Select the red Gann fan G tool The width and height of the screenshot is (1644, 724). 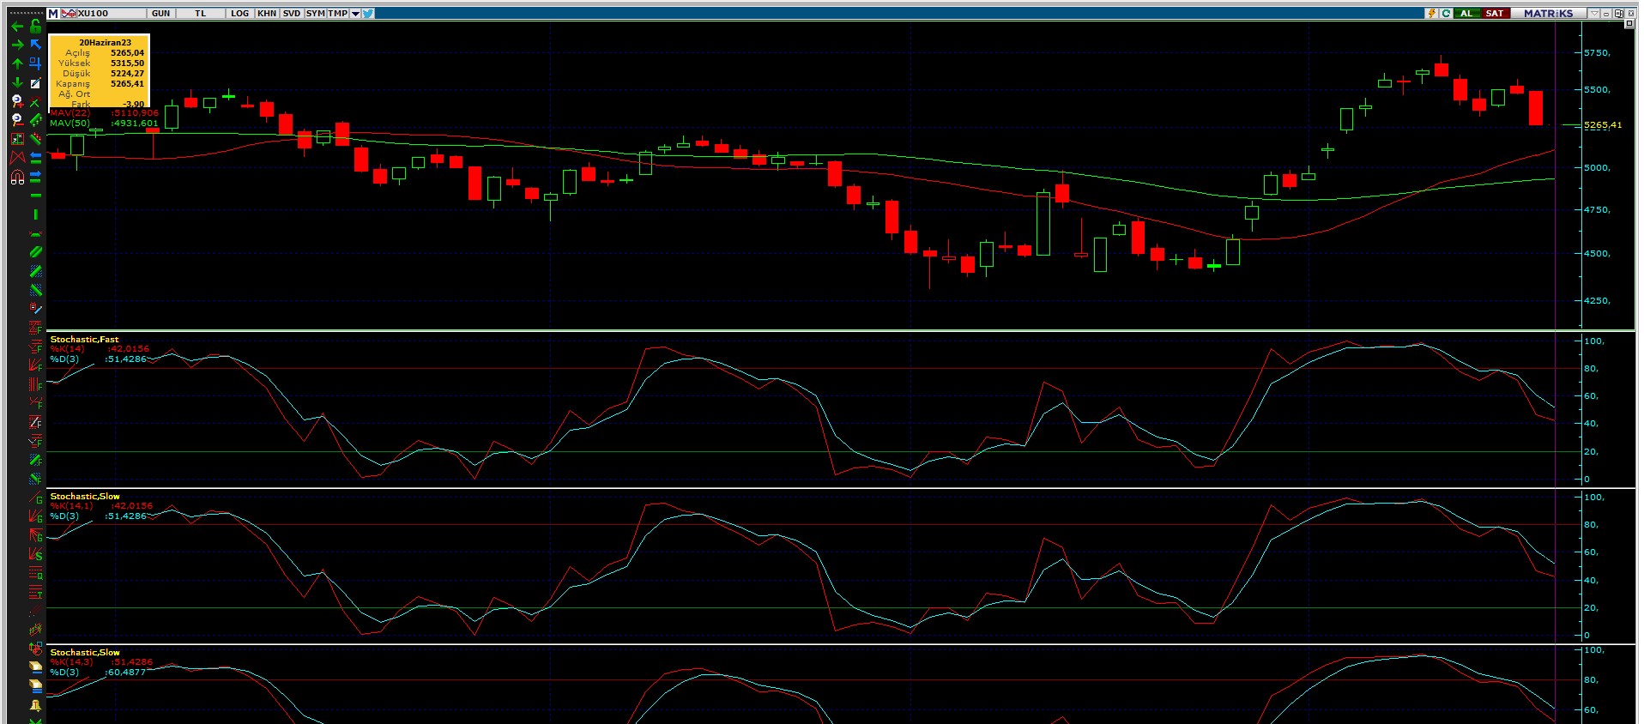point(34,516)
